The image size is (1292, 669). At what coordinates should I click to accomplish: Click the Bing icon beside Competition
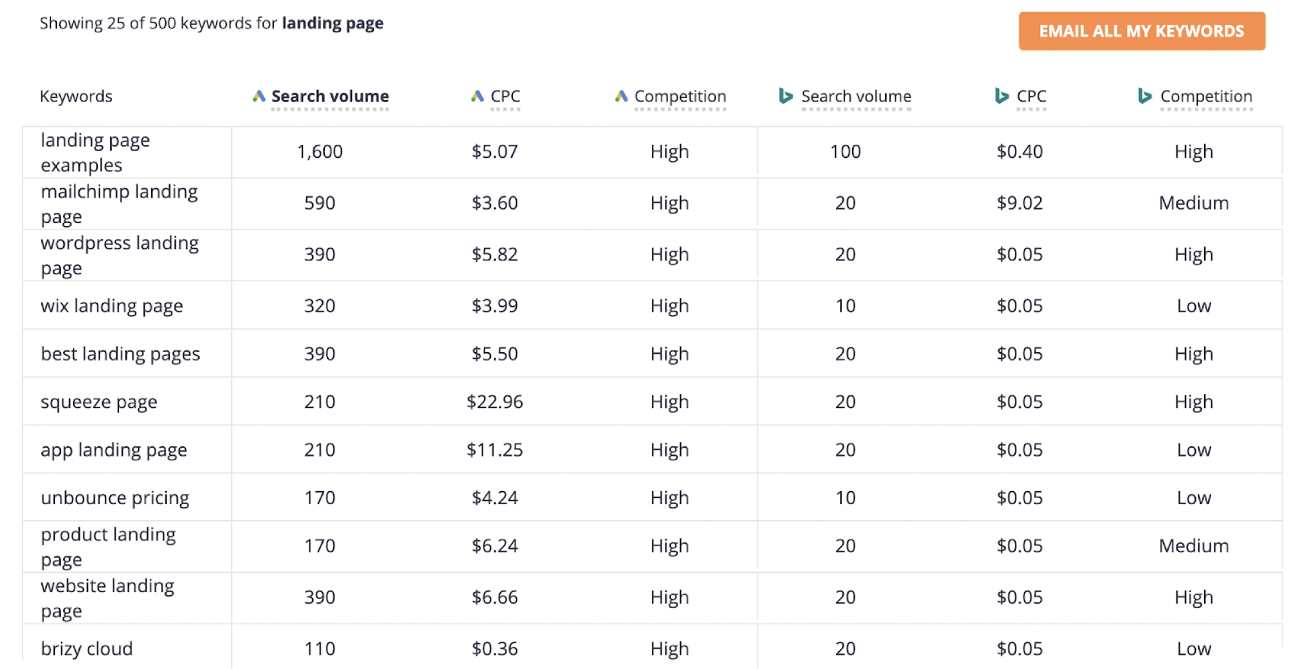[x=1143, y=96]
